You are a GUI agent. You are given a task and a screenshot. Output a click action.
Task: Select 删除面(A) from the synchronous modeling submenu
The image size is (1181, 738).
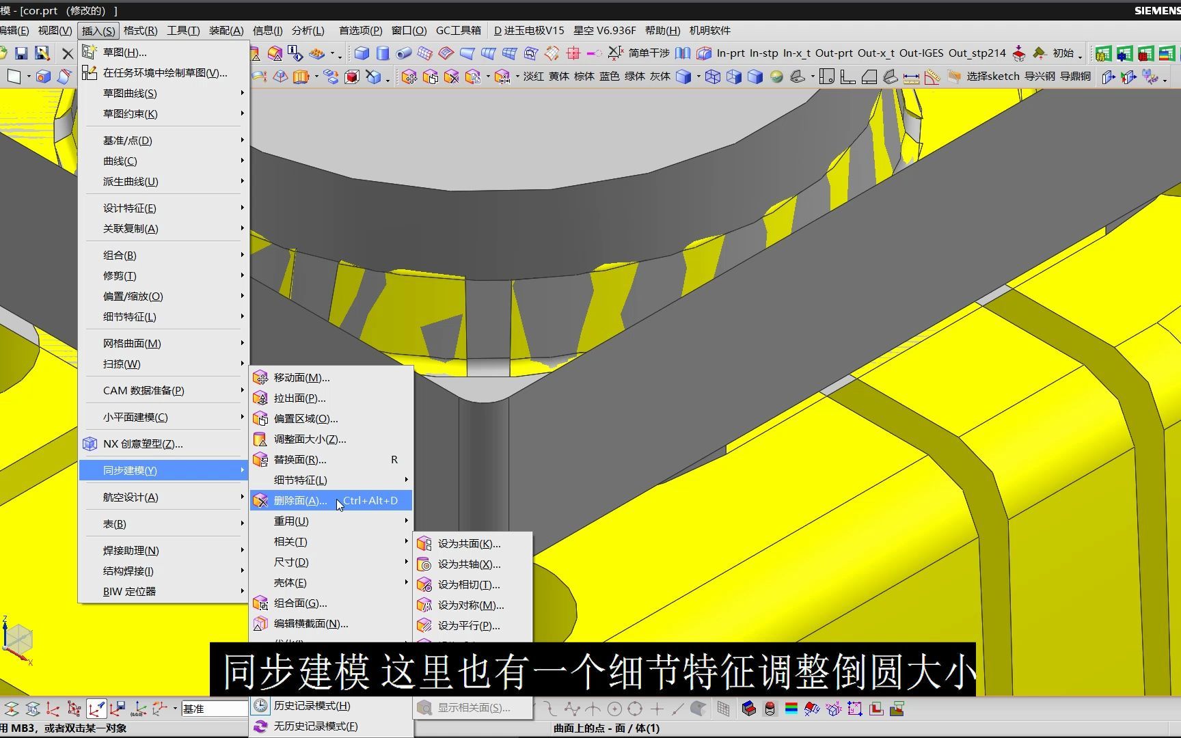[301, 500]
